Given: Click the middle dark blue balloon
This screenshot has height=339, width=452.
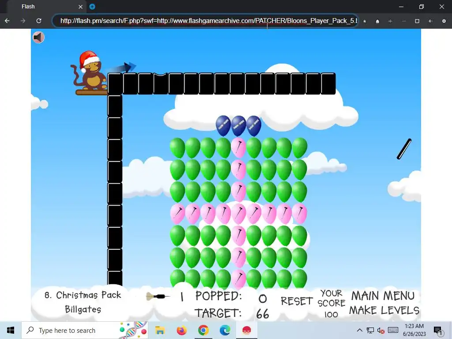Looking at the screenshot, I should (238, 125).
